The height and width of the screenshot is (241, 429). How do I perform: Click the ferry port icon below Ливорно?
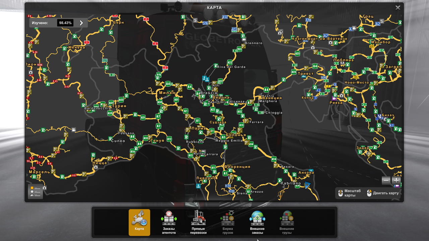point(198,185)
